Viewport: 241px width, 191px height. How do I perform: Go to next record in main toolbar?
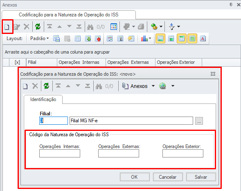tap(69, 27)
